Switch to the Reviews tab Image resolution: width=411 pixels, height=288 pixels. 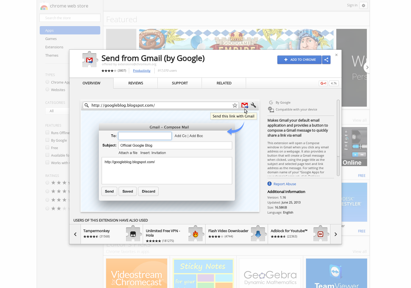(135, 83)
